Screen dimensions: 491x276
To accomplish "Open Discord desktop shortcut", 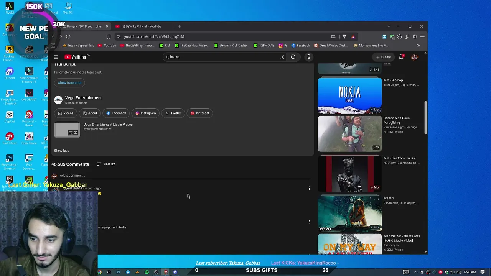I will (x=10, y=73).
